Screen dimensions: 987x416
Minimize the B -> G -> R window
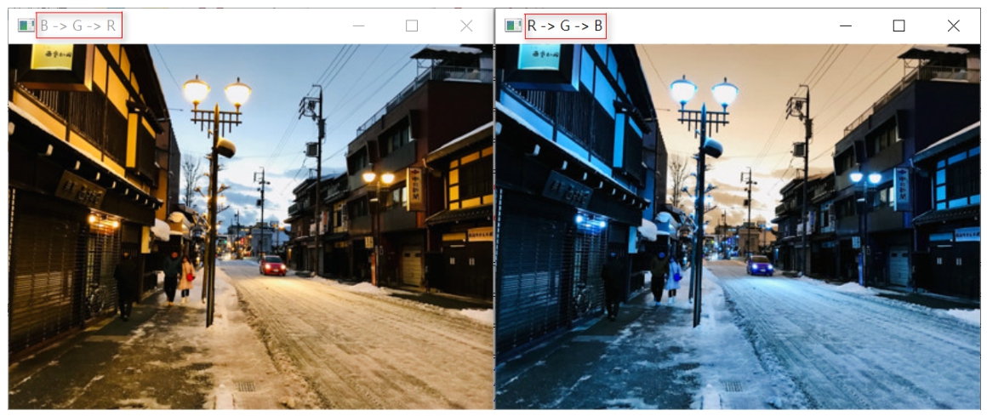point(358,26)
